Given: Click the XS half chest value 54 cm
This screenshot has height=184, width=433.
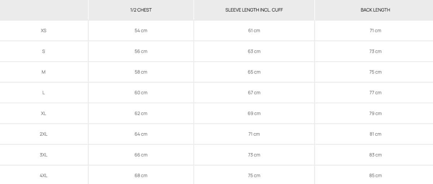Looking at the screenshot, I should click(x=141, y=31).
